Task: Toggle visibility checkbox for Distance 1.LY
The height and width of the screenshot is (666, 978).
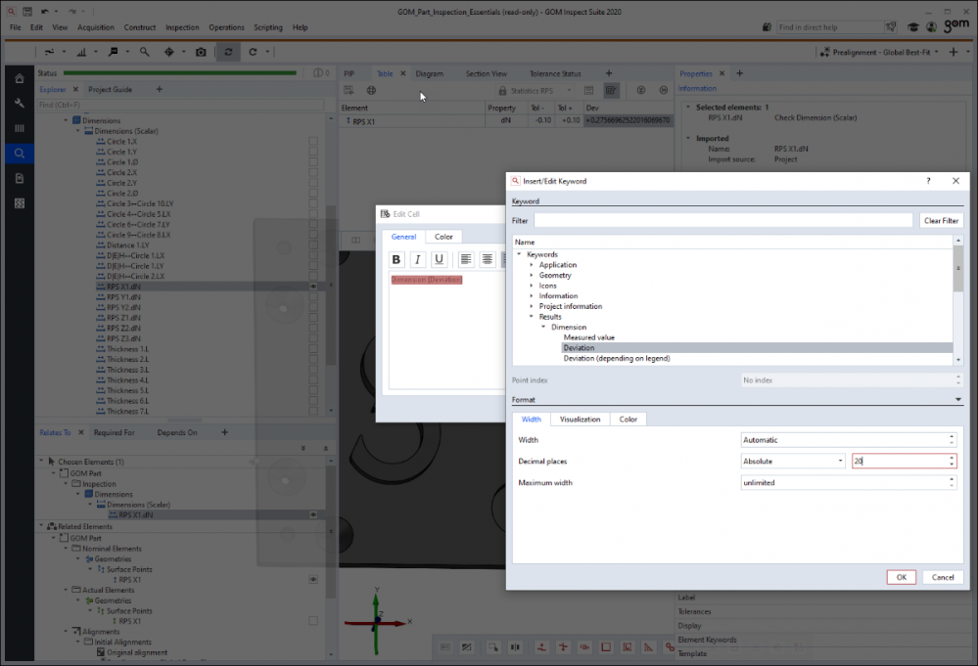Action: click(x=313, y=245)
